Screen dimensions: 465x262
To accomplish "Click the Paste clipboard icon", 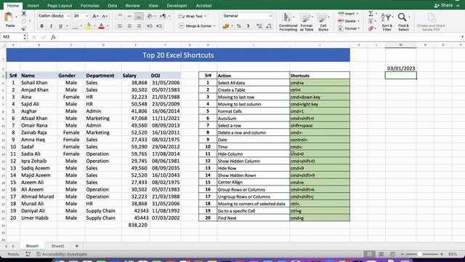I will coord(9,17).
